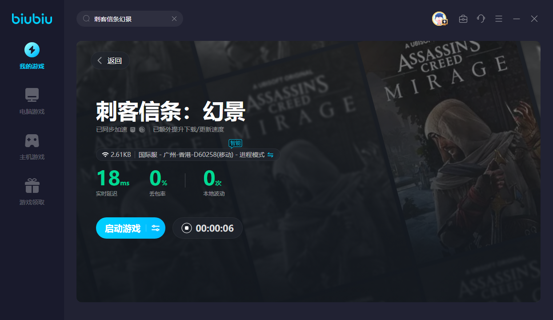Switch node via blue arrows icon
Viewport: 553px width, 320px height.
coord(270,155)
